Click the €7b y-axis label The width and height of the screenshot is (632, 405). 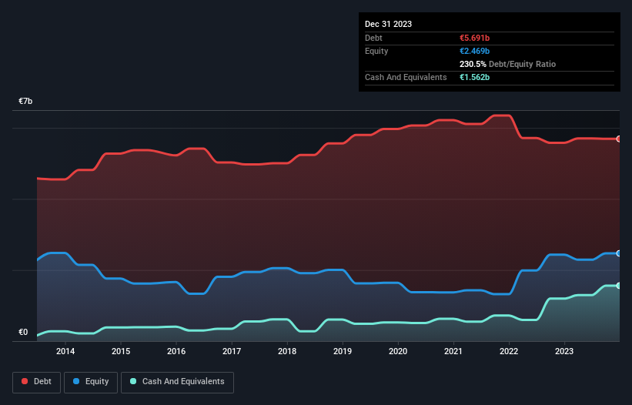(x=25, y=101)
